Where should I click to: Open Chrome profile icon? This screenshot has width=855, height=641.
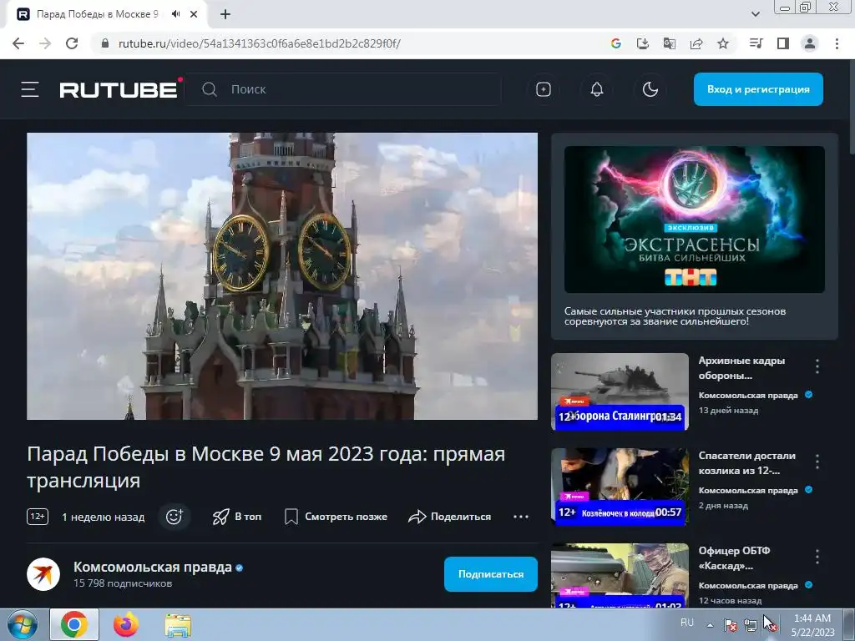click(x=810, y=43)
